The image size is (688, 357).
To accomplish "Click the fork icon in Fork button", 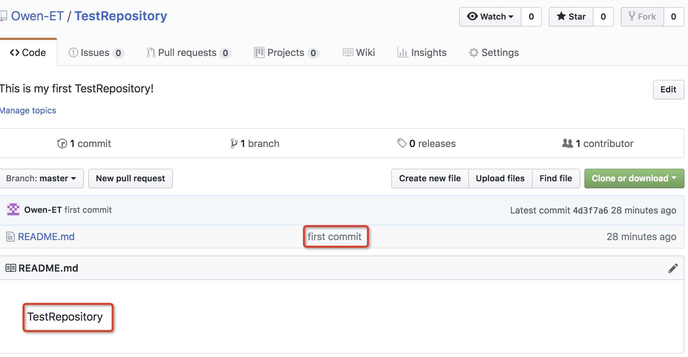I will click(632, 16).
